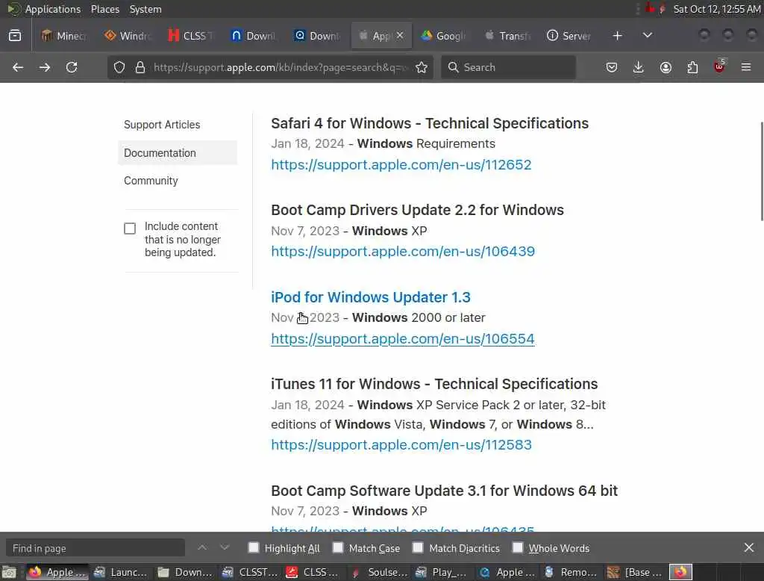Open the Downloads panel icon
This screenshot has width=764, height=581.
pyautogui.click(x=639, y=67)
